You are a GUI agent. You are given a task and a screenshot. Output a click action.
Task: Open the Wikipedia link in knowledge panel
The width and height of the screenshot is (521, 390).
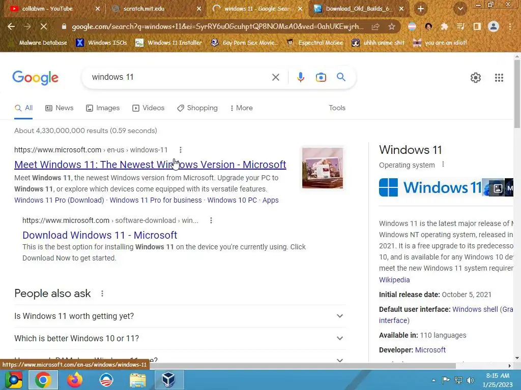click(394, 280)
